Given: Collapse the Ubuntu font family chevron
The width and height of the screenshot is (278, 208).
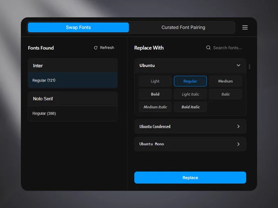Looking at the screenshot, I should [x=238, y=65].
